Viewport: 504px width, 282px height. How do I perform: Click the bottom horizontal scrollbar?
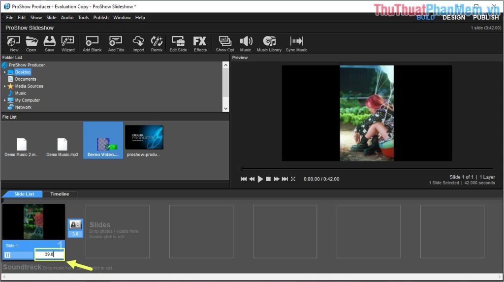tap(252, 277)
